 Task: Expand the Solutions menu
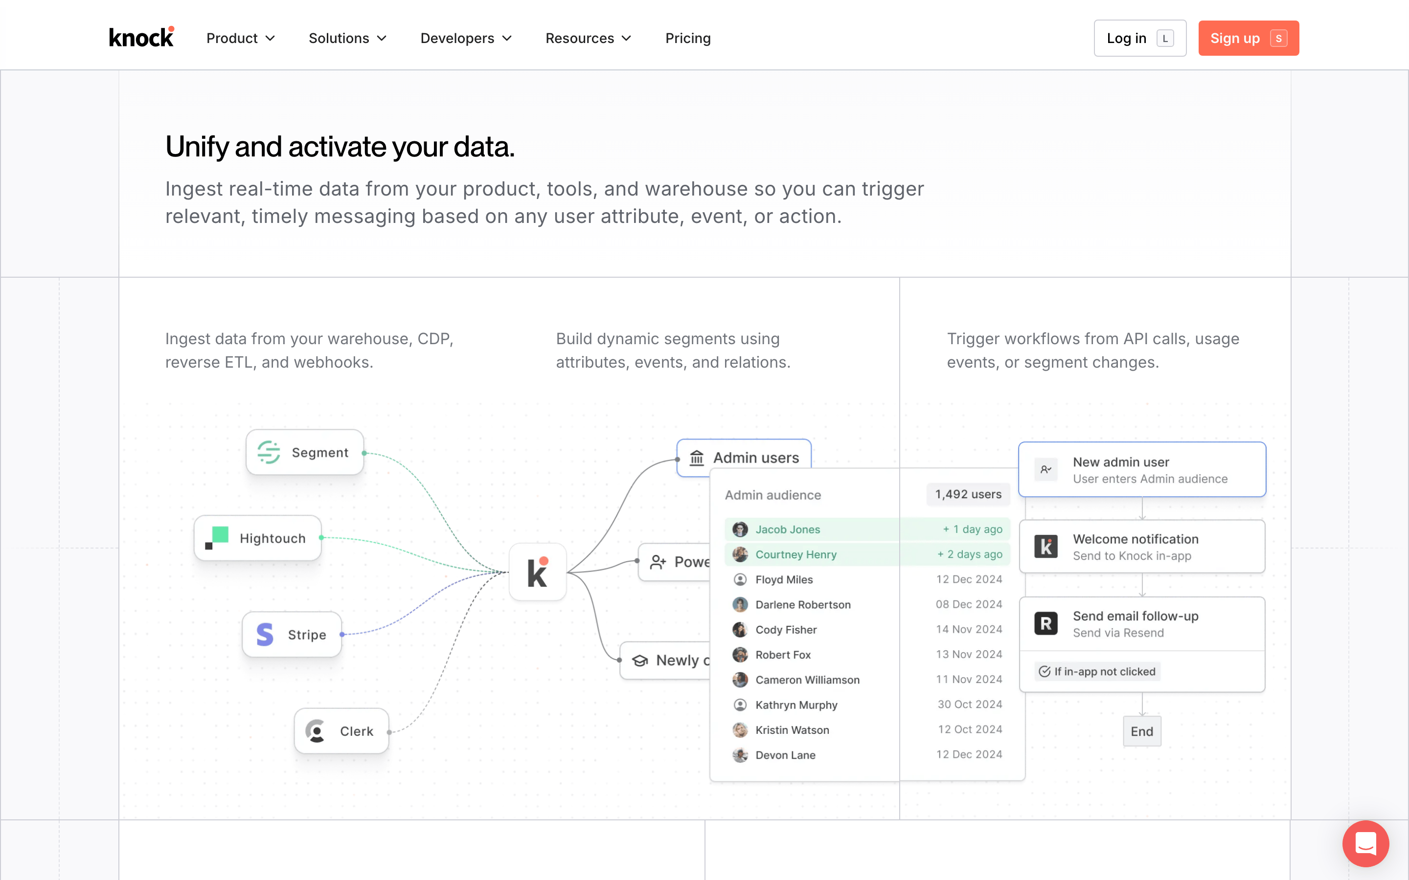pyautogui.click(x=347, y=39)
